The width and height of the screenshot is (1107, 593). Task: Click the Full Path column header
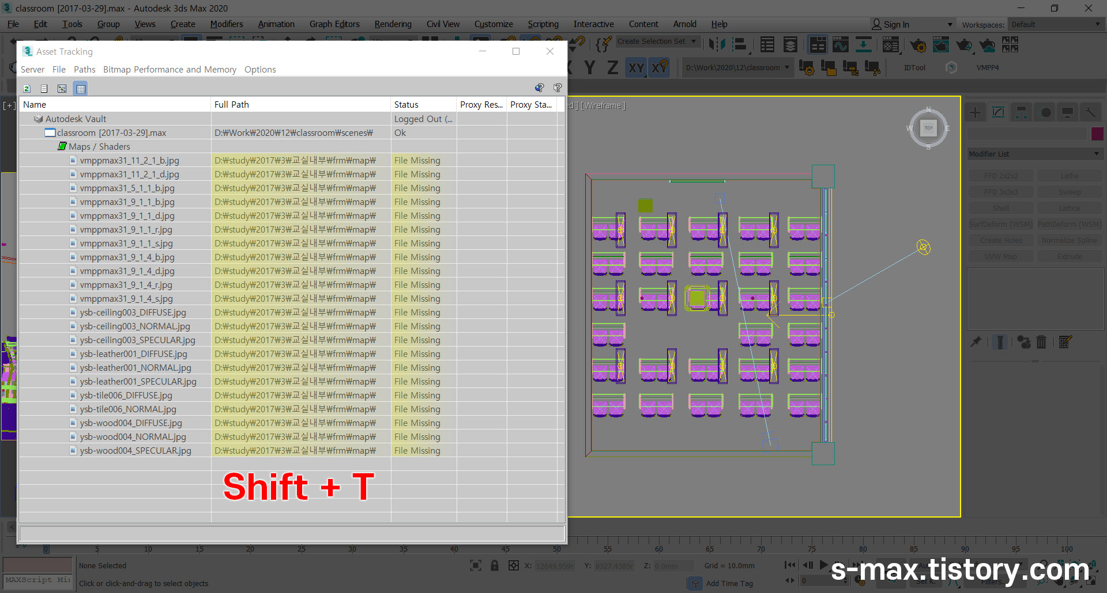coord(301,104)
